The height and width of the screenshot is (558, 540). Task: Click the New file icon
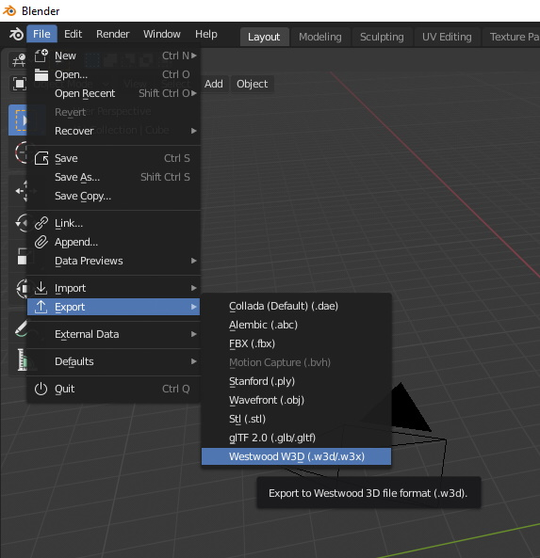41,56
